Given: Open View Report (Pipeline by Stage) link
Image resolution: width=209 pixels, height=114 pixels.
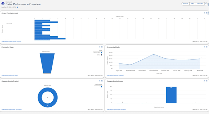Looking at the screenshot, I should (x=10, y=75).
